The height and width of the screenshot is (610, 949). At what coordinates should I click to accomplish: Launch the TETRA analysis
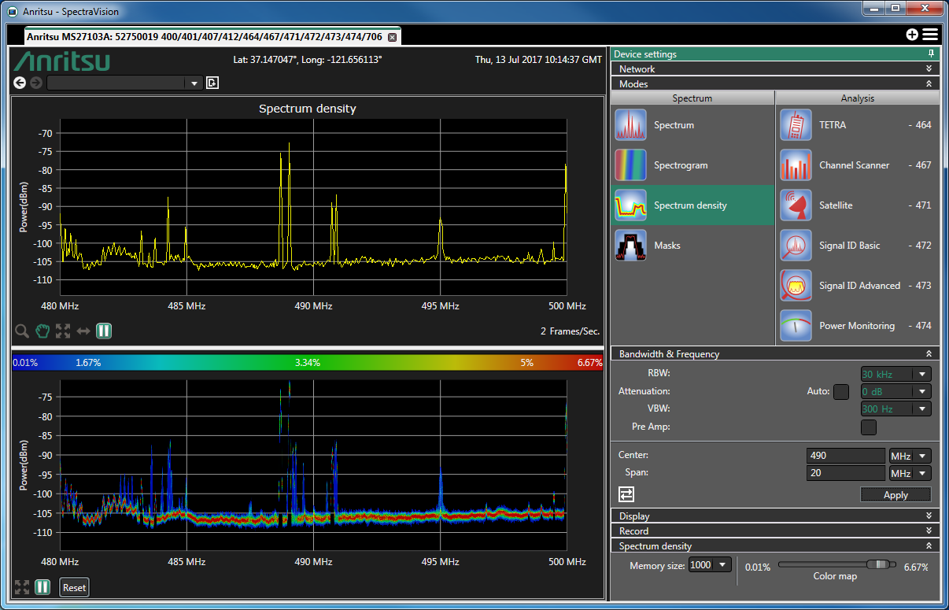click(x=796, y=125)
